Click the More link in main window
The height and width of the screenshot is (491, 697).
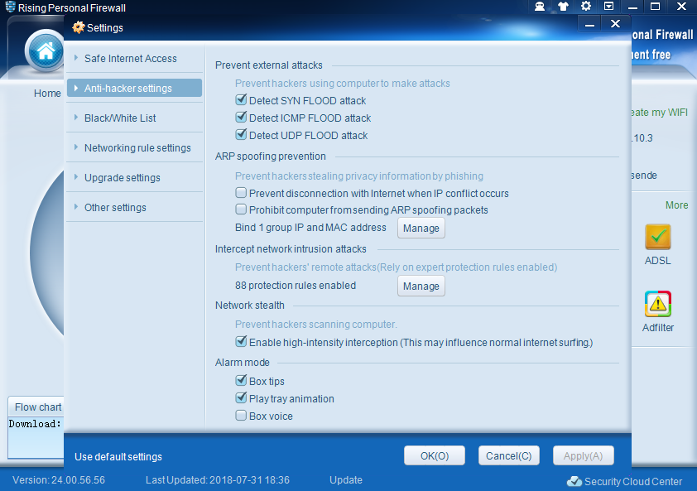(x=676, y=205)
